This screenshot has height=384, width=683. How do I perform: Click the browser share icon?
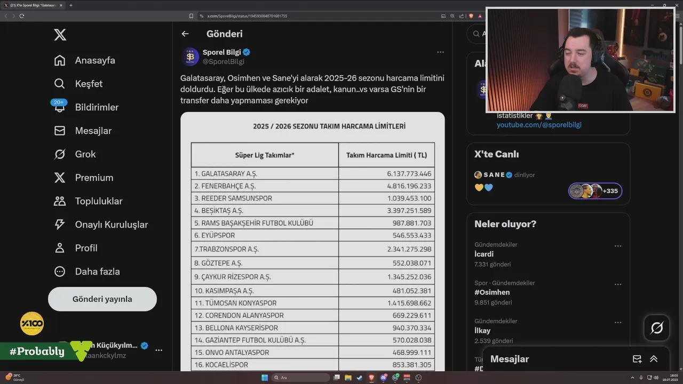pos(462,16)
